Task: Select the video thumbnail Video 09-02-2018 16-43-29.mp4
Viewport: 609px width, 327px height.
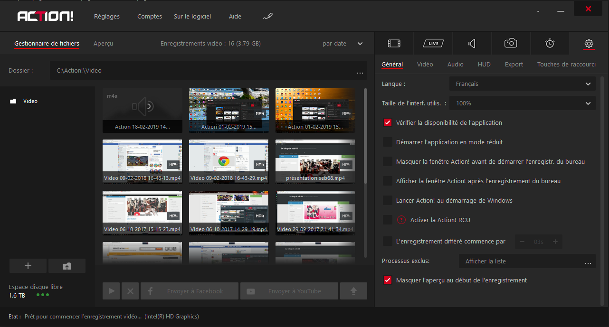Action: [x=229, y=161]
